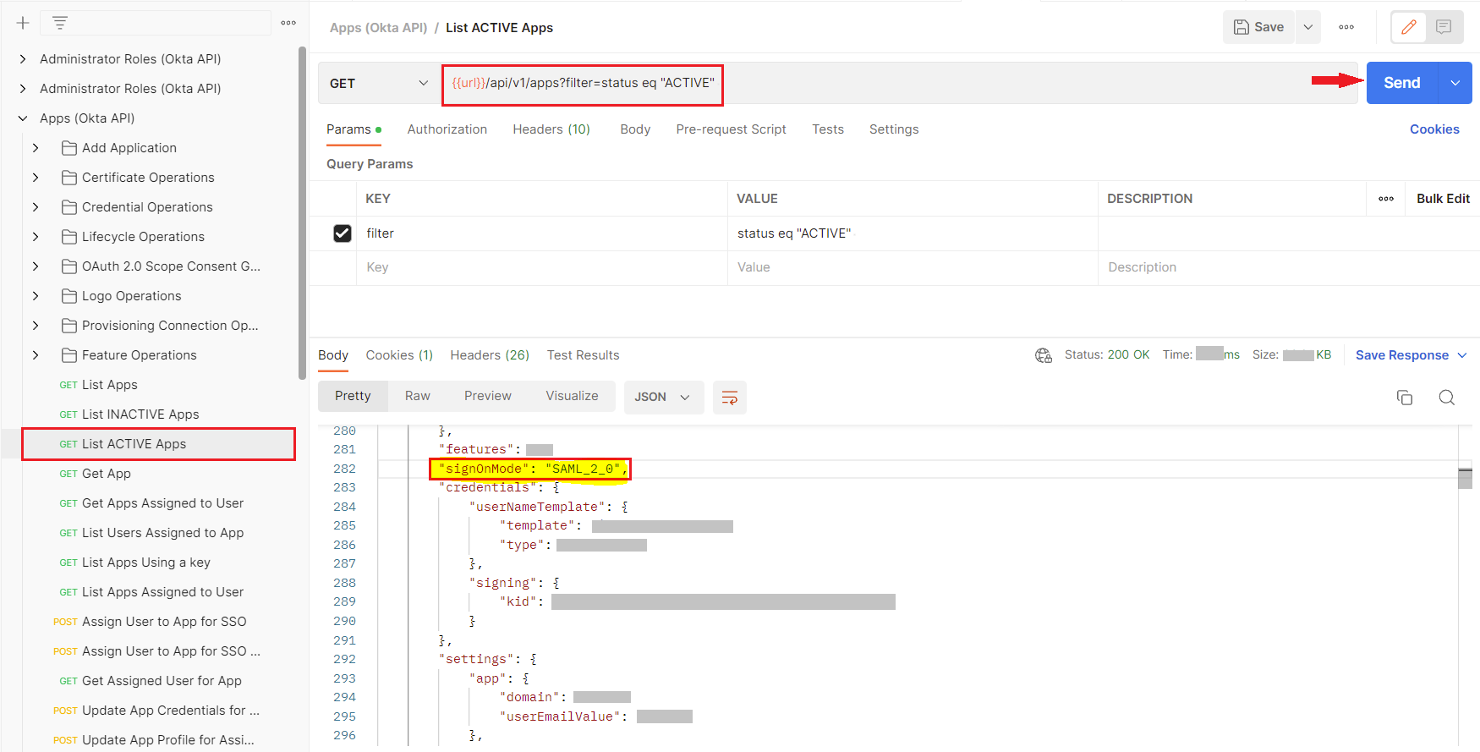The image size is (1480, 752).
Task: Open the collection filter icon
Action: (59, 23)
